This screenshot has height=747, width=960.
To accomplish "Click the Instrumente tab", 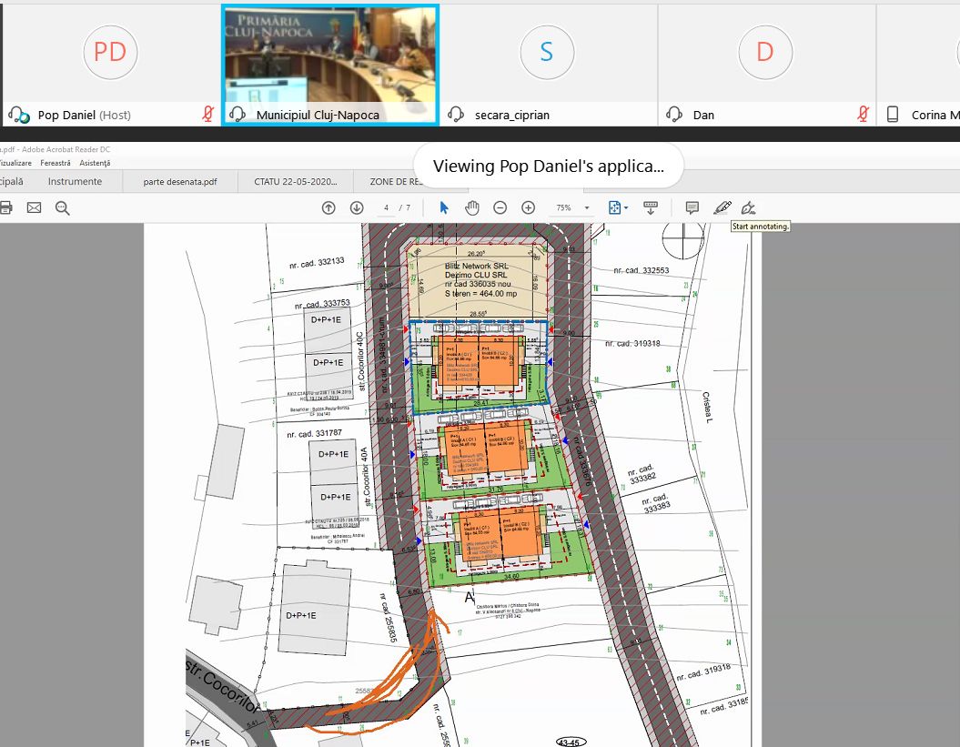I will tap(75, 181).
